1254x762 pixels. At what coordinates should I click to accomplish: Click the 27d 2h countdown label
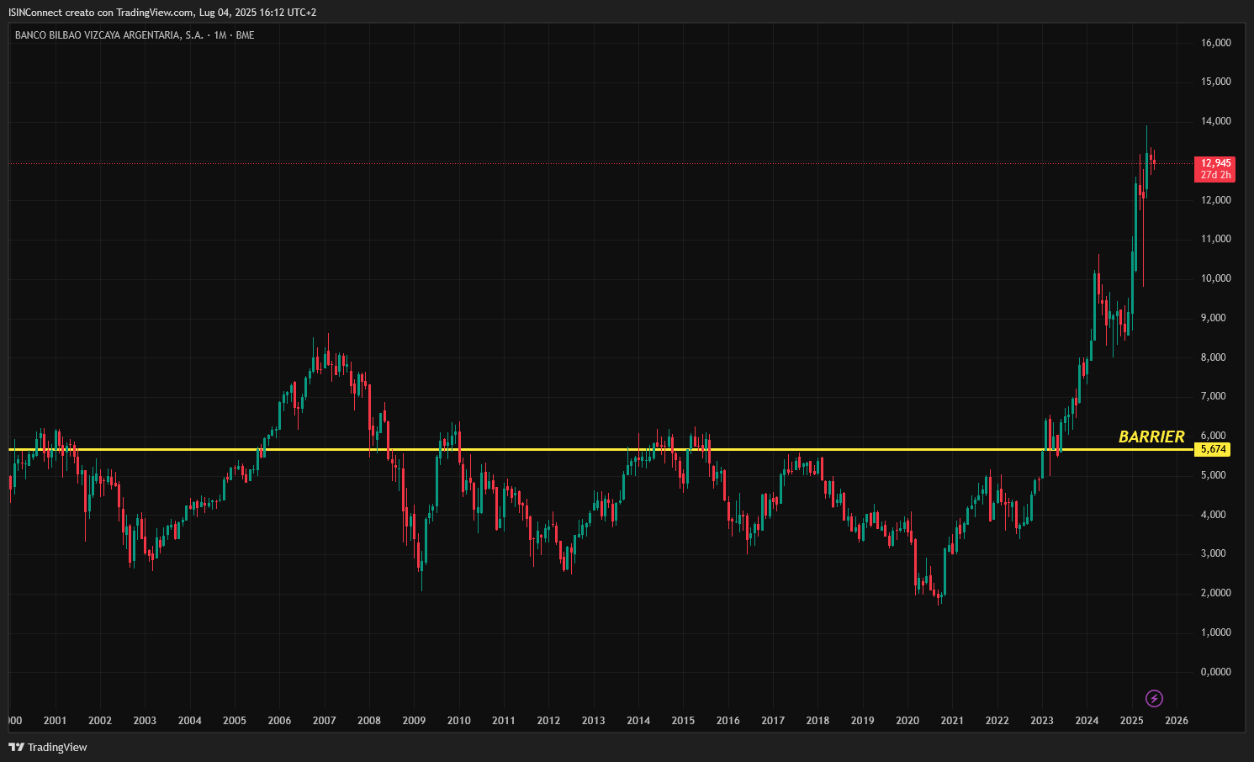point(1215,175)
